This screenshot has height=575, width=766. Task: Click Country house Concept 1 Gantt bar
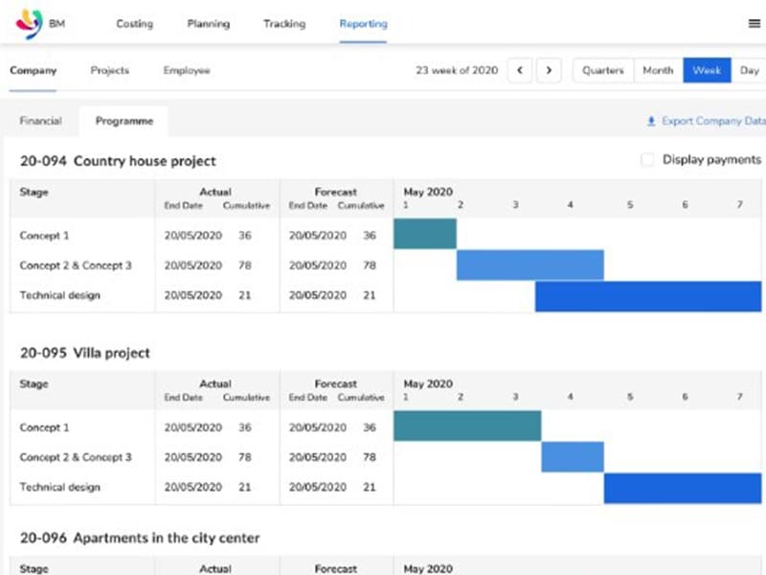[425, 235]
